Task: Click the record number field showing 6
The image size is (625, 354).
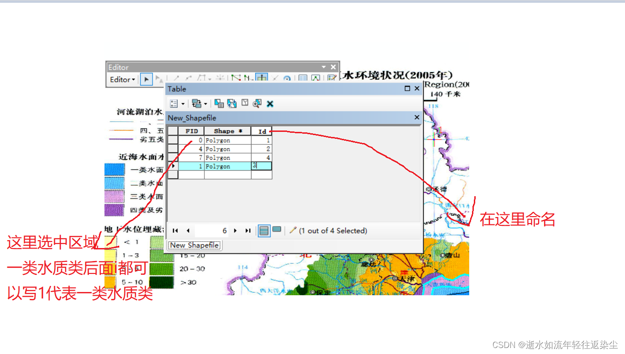Action: (212, 230)
